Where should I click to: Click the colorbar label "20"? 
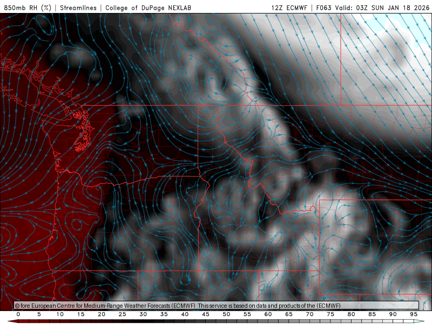point(102,314)
